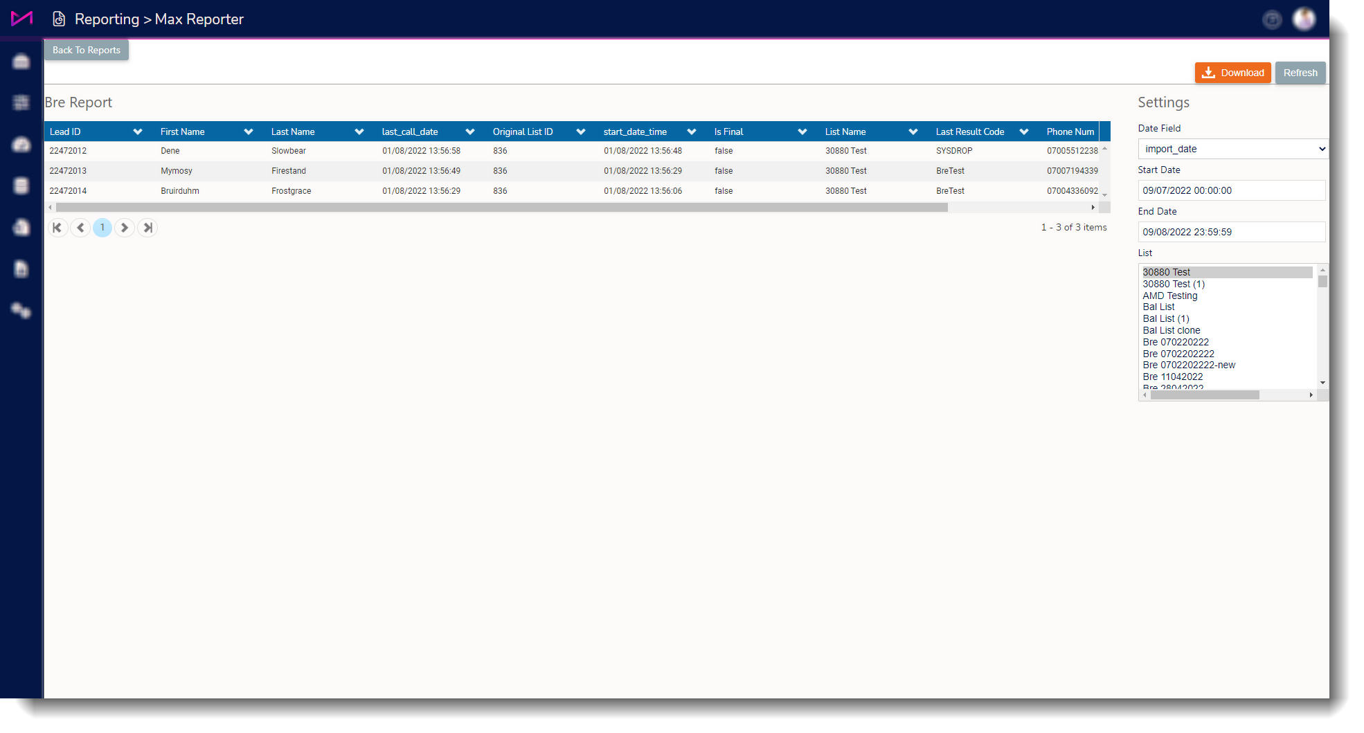Click Last Name cell 'Firestand'

coord(289,171)
